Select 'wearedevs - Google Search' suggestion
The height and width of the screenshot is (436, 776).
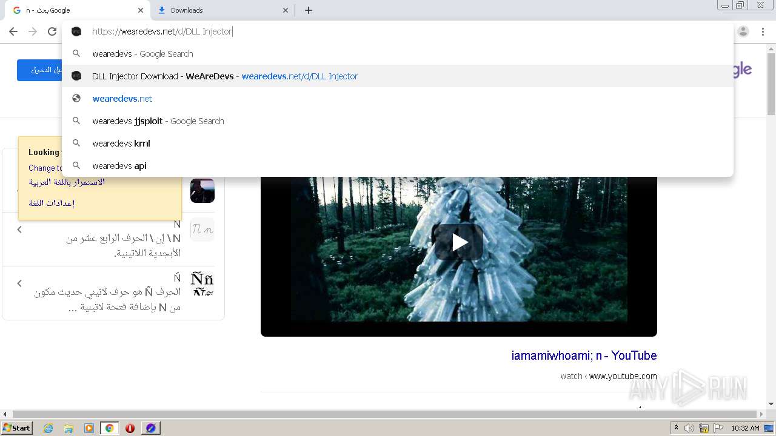[x=398, y=54]
